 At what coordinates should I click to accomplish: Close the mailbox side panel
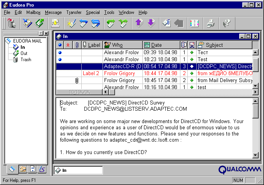46,33
